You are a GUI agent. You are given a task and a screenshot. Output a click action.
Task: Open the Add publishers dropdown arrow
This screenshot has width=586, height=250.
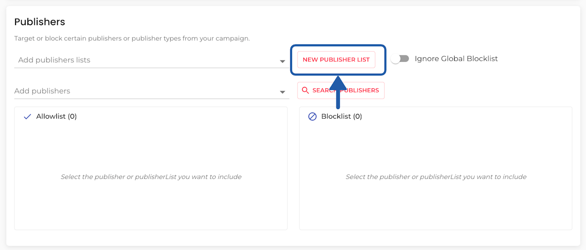click(282, 92)
